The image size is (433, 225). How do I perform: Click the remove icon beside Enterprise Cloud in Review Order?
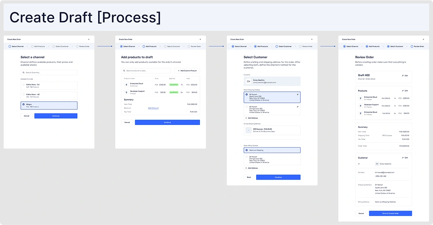pos(360,98)
